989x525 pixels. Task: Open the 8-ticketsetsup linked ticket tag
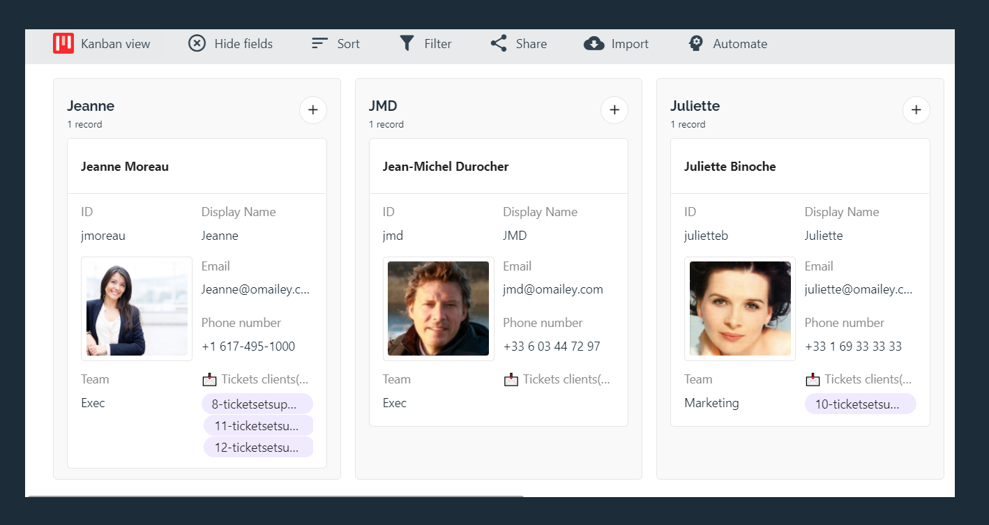257,404
